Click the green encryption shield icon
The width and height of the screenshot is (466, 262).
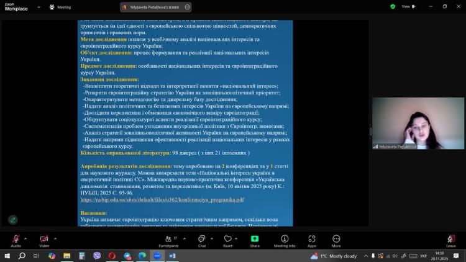393,7
